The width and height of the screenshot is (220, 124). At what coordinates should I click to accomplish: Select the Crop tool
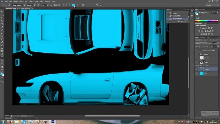click(2, 24)
